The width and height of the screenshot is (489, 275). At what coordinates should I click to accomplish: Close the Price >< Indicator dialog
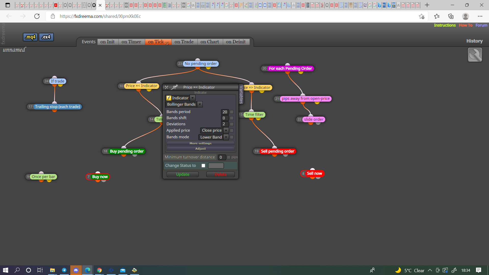point(167,87)
